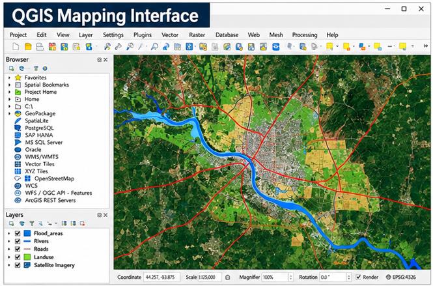Image resolution: width=433 pixels, height=286 pixels.
Task: Click the New Project blank page icon
Action: [16, 46]
